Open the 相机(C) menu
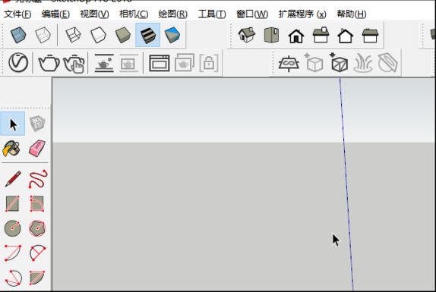 [x=134, y=14]
